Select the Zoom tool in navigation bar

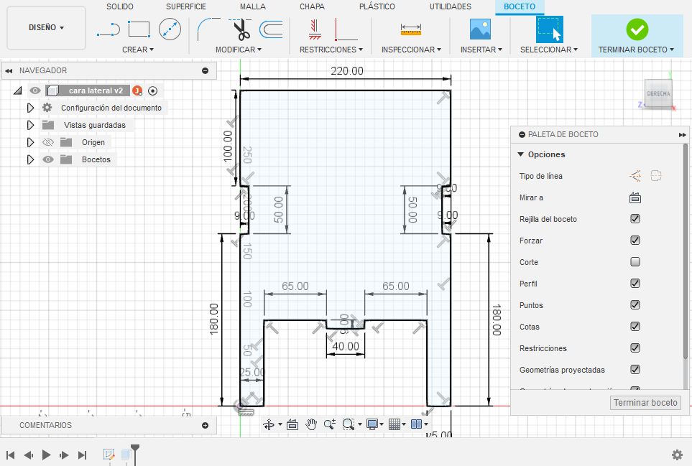[330, 424]
